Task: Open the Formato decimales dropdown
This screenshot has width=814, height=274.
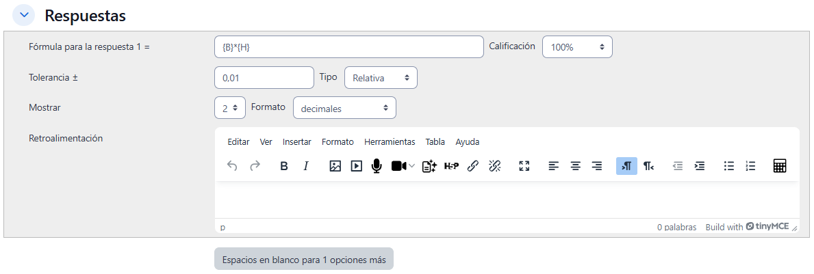Action: tap(344, 108)
